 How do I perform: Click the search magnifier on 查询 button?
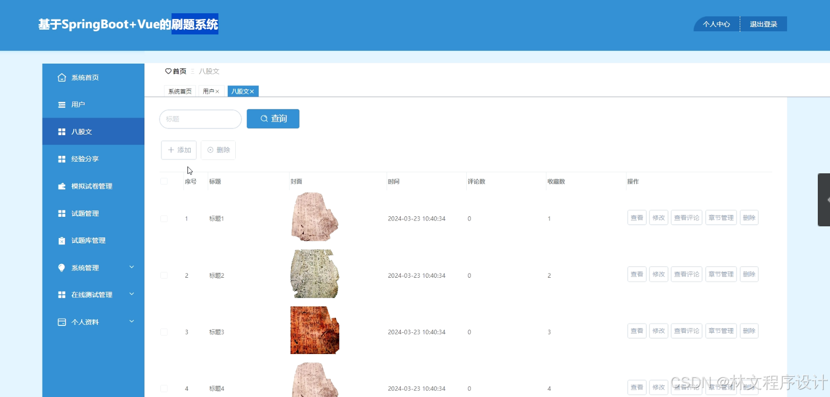[263, 118]
